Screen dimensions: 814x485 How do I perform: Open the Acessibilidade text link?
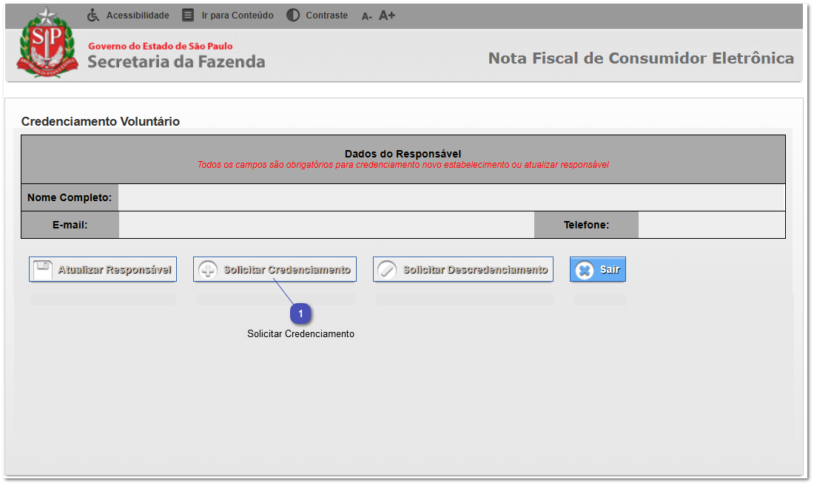138,15
